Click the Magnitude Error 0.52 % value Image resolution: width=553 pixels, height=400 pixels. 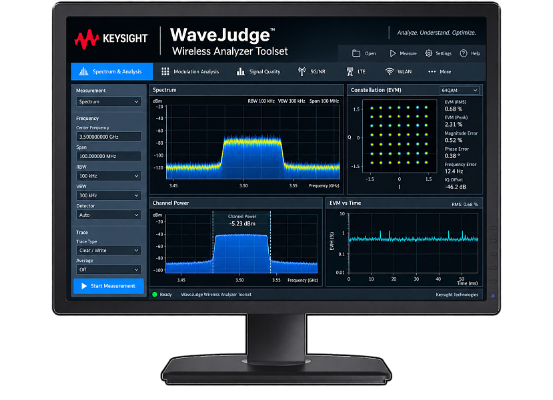[x=453, y=140]
